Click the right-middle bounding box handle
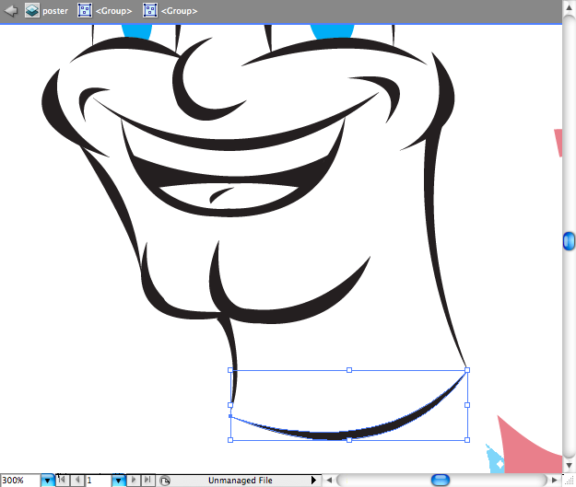The image size is (576, 487). tap(467, 405)
